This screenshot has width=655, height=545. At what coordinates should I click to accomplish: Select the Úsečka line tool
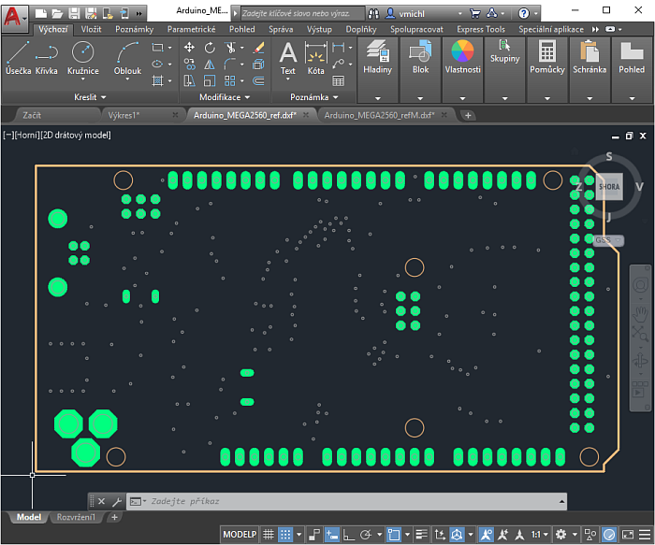18,57
